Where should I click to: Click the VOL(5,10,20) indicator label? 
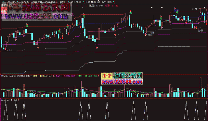(x=8, y=76)
